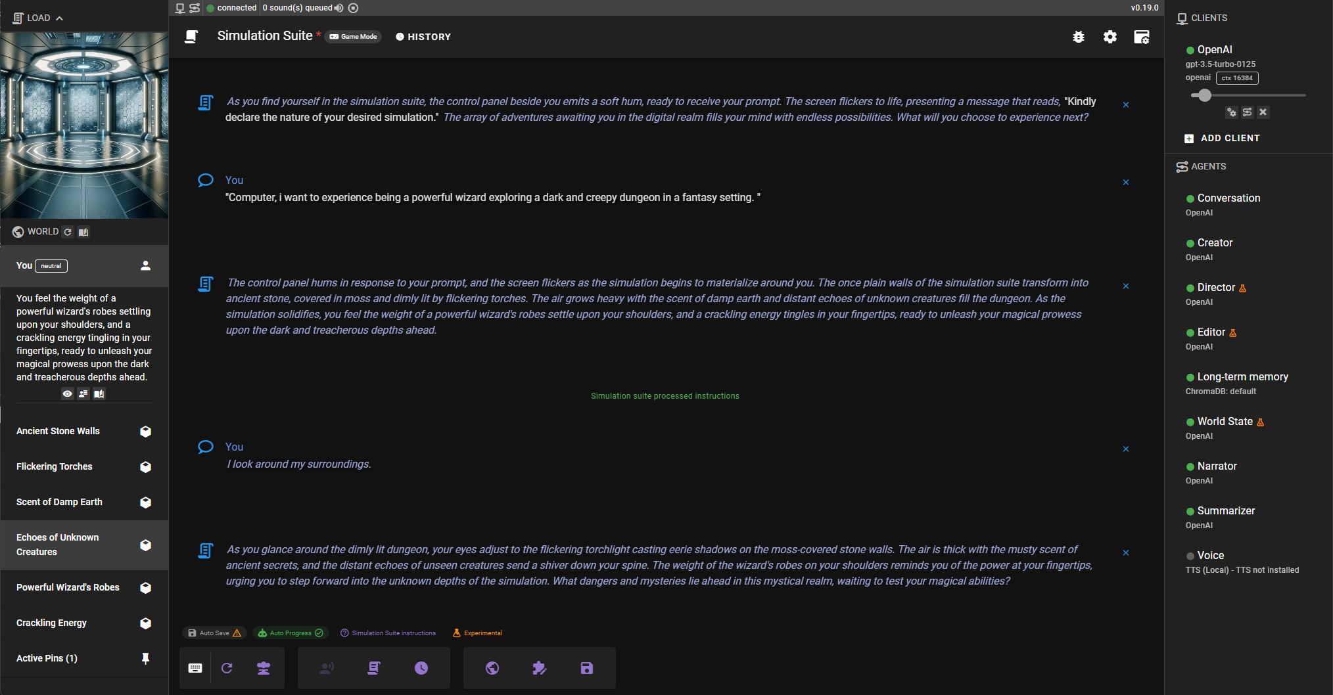Viewport: 1333px width, 695px height.
Task: Expand Active Pins (1) in the world list
Action: (47, 658)
